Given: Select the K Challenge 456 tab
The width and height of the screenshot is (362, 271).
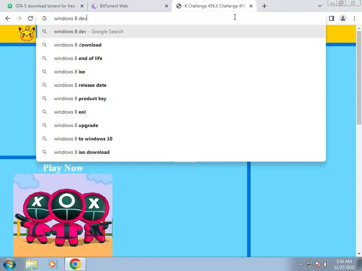Looking at the screenshot, I should [x=215, y=6].
